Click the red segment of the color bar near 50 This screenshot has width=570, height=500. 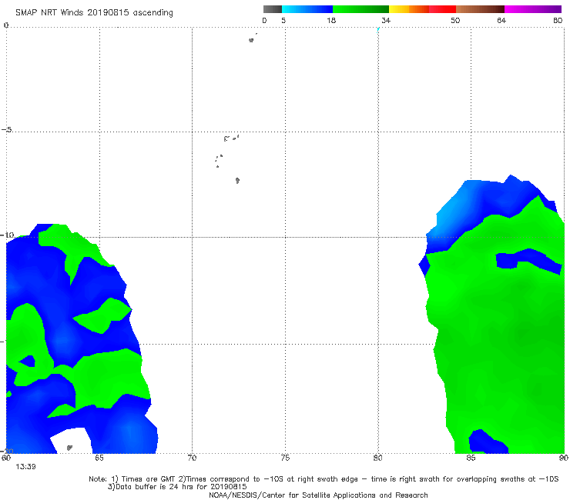pos(442,9)
